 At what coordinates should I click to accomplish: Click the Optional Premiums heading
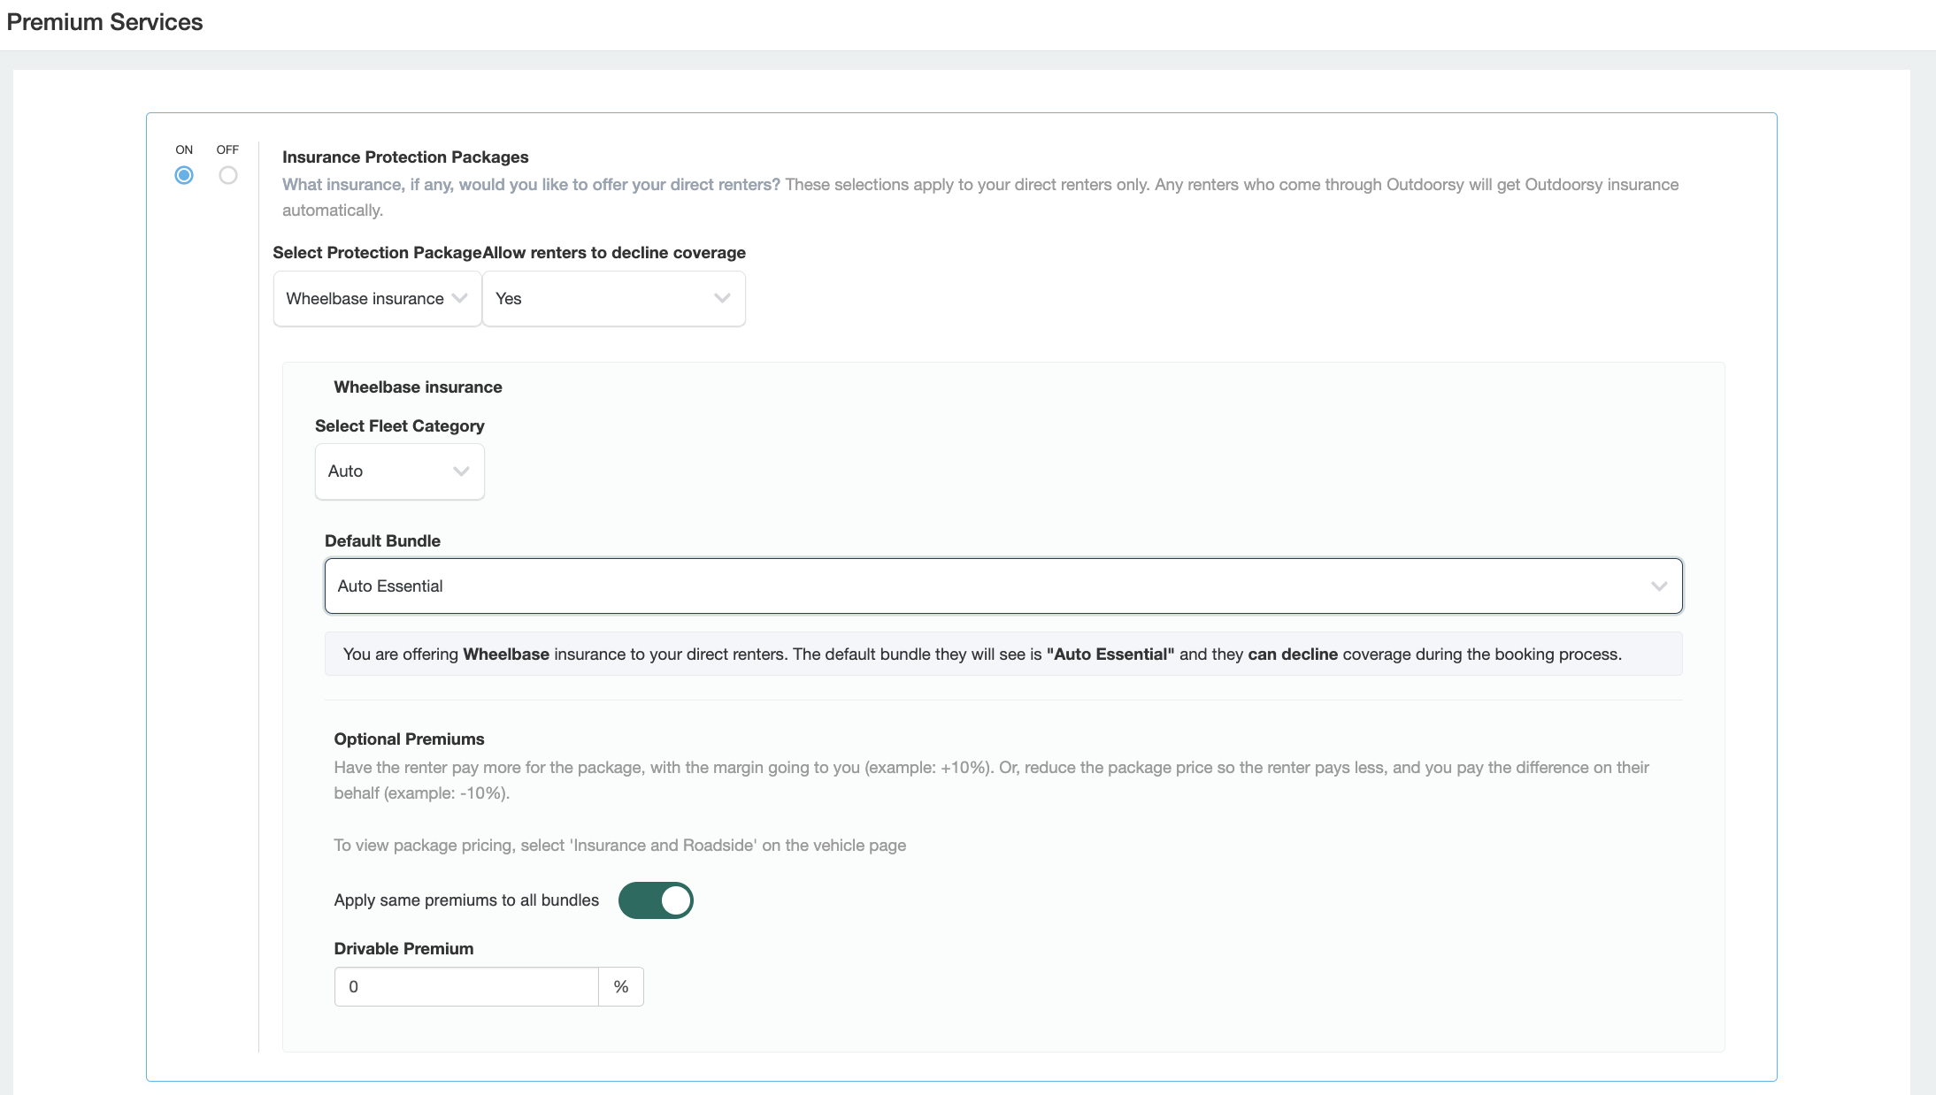[409, 739]
